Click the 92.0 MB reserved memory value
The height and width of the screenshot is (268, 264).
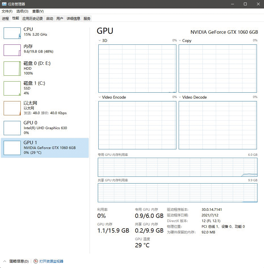coord(208,232)
